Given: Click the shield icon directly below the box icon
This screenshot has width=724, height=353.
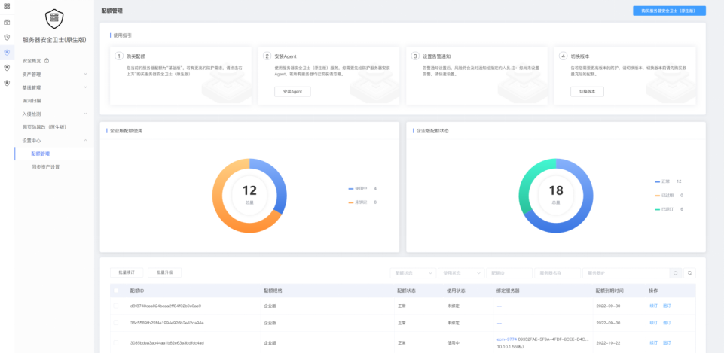Looking at the screenshot, I should point(7,38).
